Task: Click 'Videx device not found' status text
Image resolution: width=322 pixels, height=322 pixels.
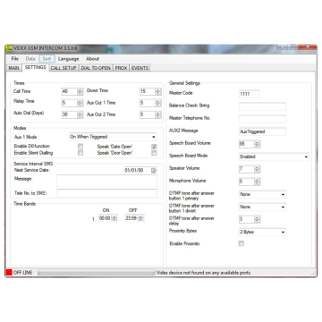Action: point(203,273)
